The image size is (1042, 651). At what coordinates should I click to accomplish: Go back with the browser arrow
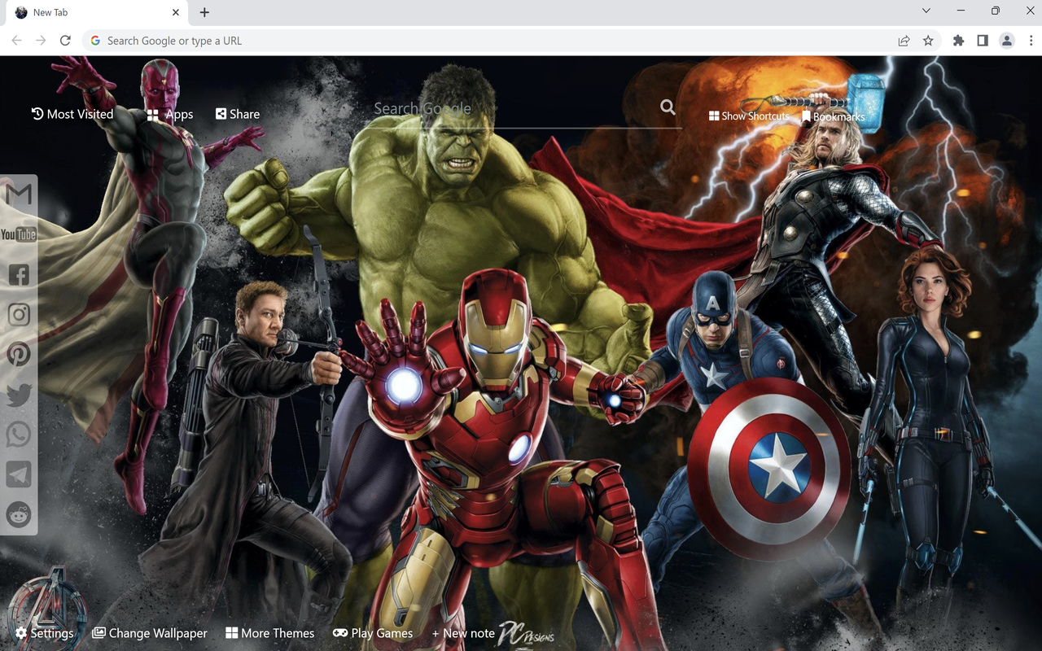pyautogui.click(x=17, y=41)
